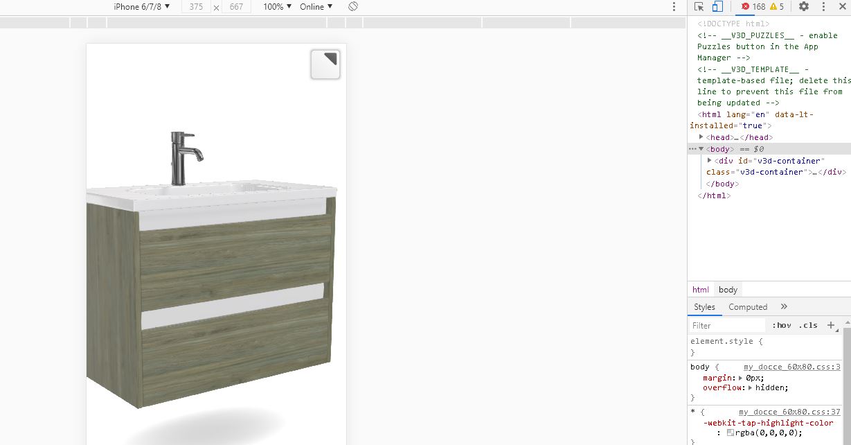Switch to the Styles tab
The height and width of the screenshot is (445, 851).
click(x=704, y=307)
